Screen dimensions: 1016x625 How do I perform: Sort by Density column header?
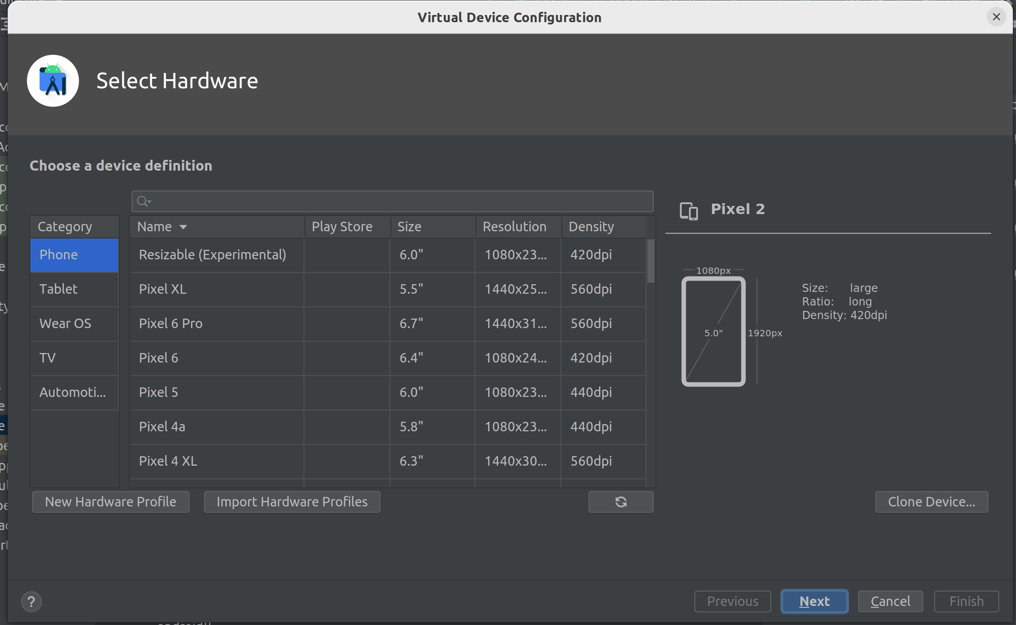[x=604, y=227]
